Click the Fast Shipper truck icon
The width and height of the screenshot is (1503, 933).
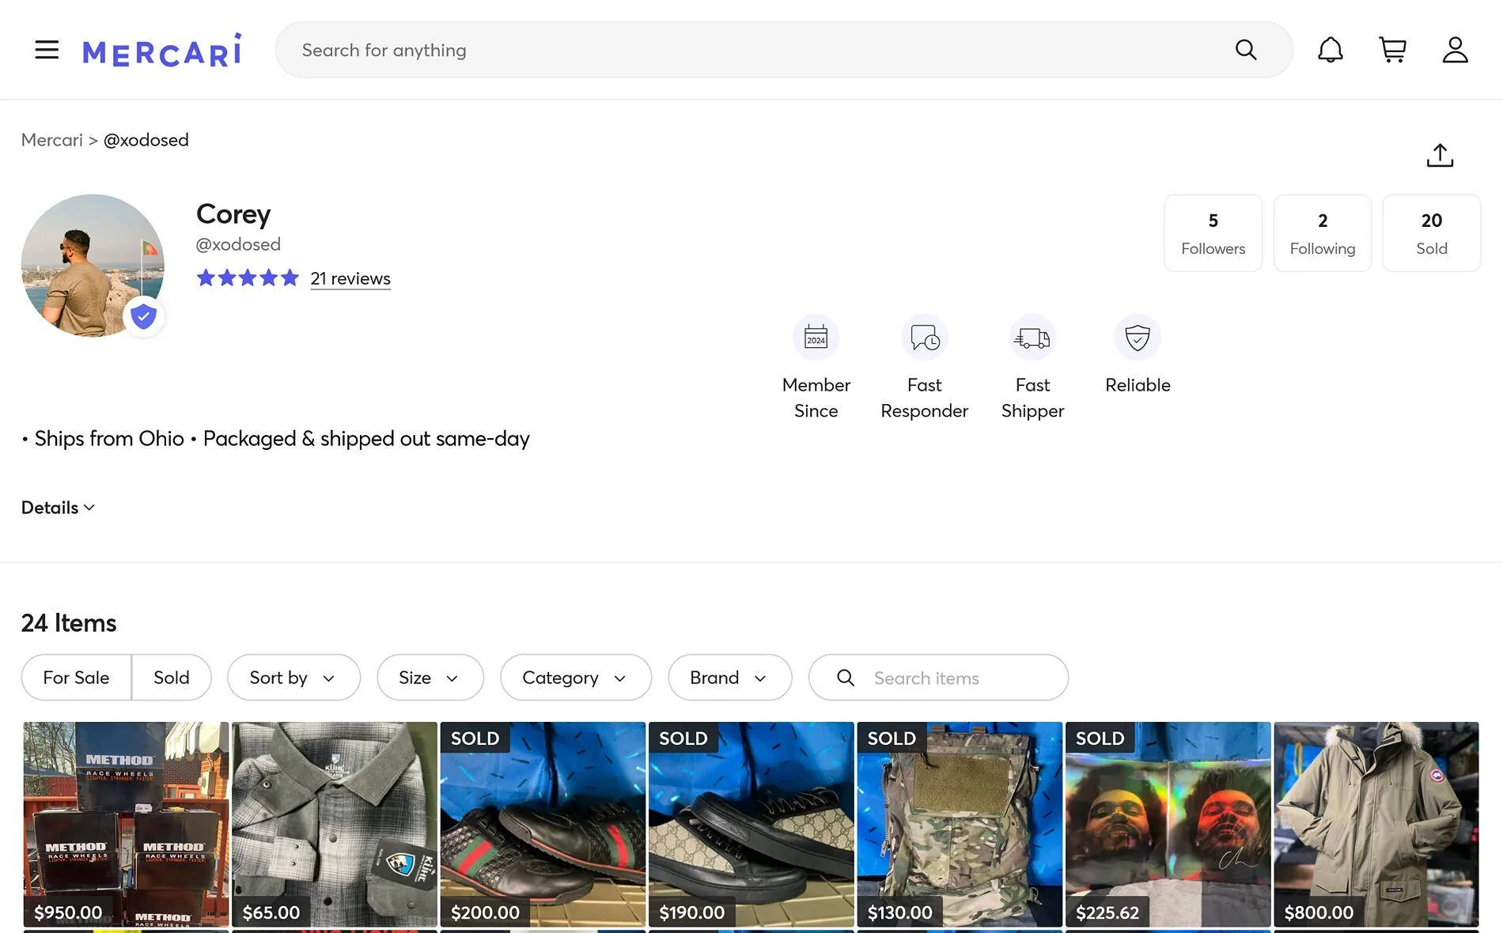tap(1032, 338)
